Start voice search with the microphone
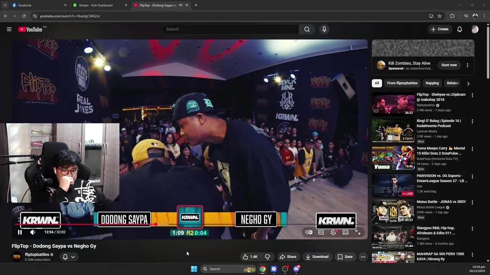This screenshot has height=275, width=490. (324, 29)
